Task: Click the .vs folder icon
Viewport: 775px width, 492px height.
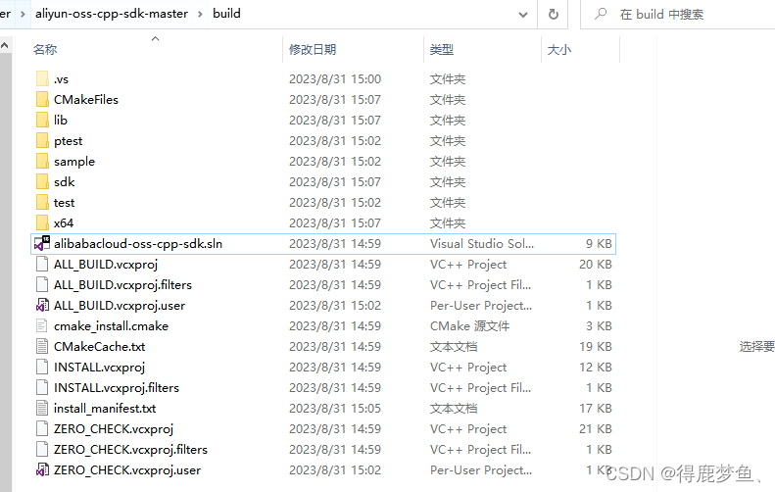Action: (42, 78)
